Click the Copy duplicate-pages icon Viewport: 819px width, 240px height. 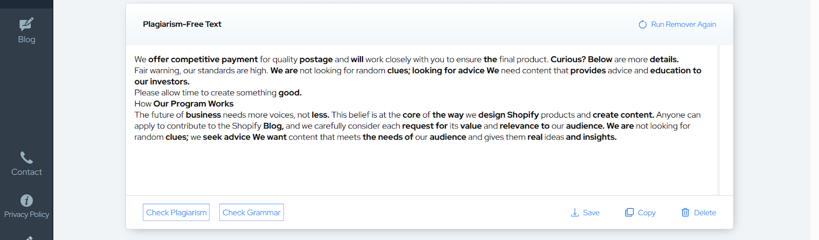pyautogui.click(x=629, y=212)
